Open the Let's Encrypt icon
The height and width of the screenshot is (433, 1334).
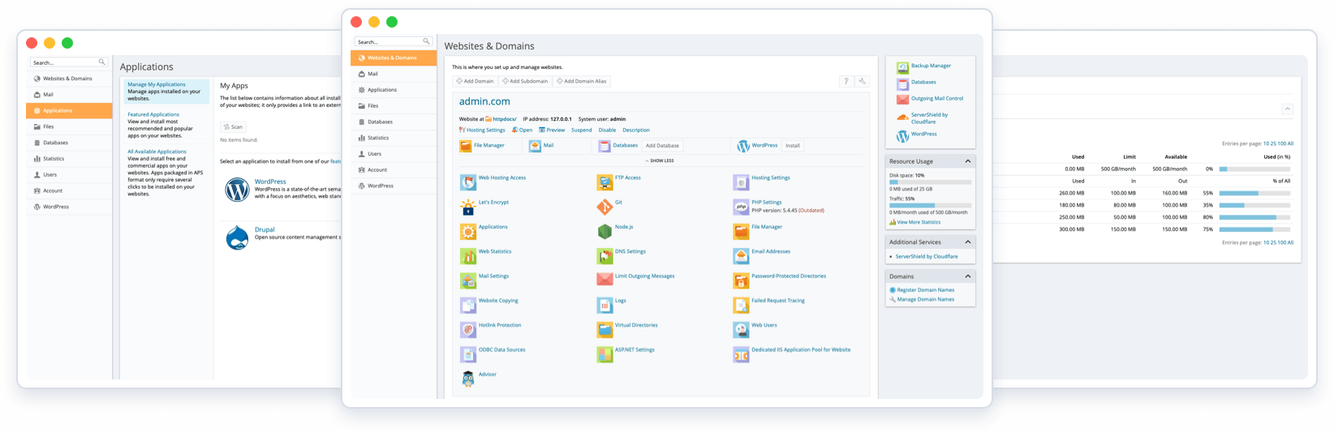(x=468, y=207)
